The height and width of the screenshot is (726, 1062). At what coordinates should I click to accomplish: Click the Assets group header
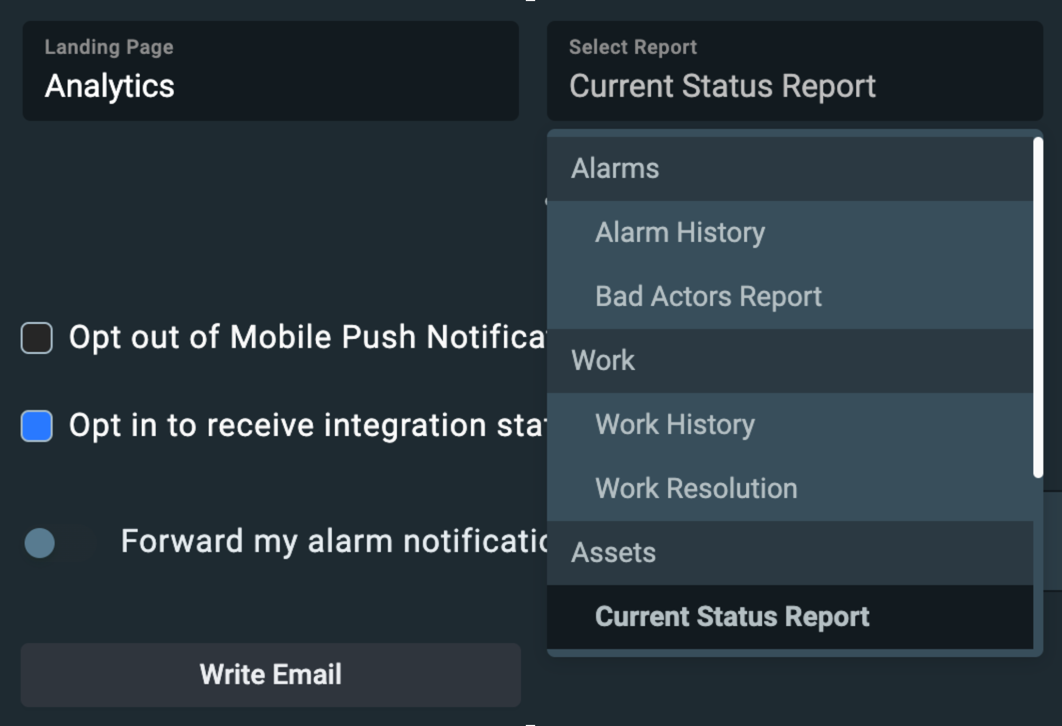(613, 553)
